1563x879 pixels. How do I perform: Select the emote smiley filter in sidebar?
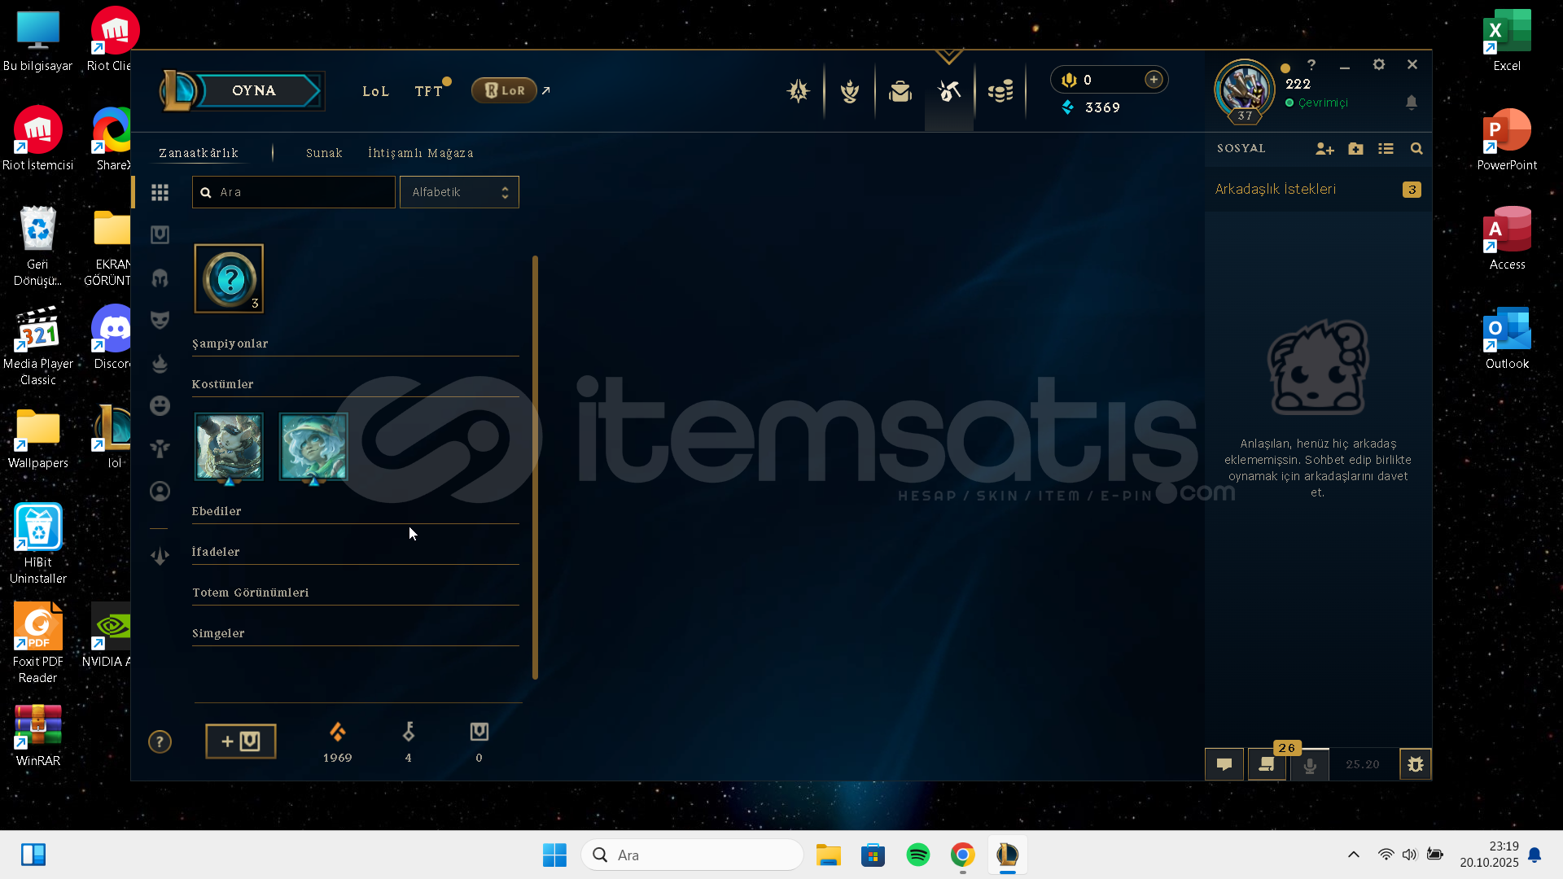tap(160, 405)
